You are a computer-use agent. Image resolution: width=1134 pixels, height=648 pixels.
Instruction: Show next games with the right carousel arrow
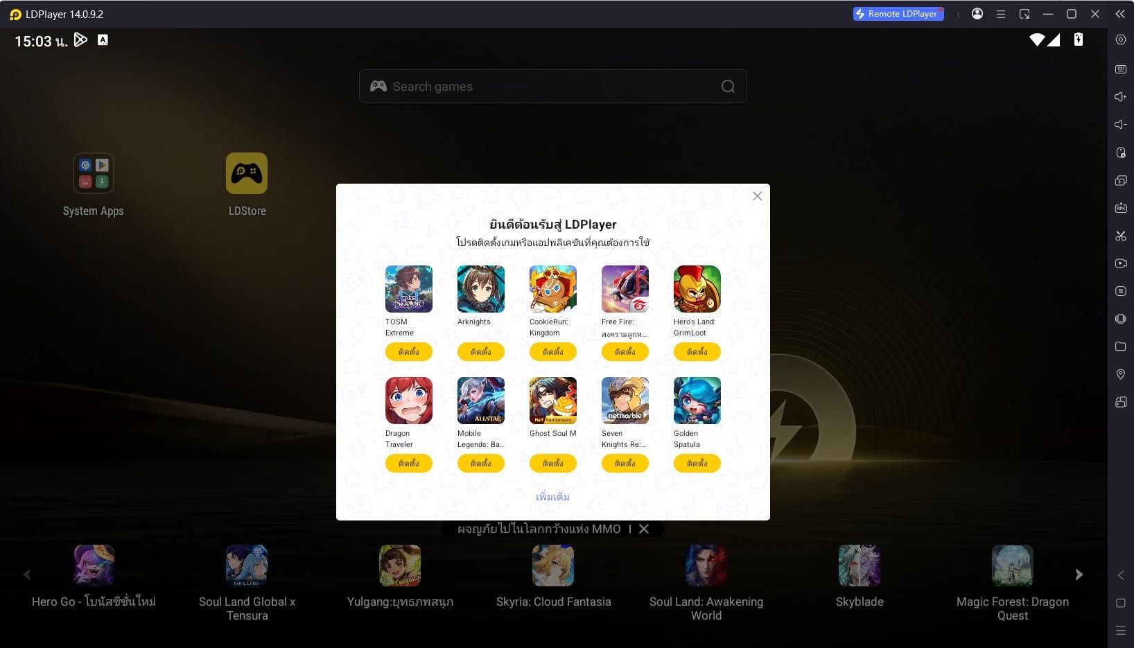(x=1079, y=575)
